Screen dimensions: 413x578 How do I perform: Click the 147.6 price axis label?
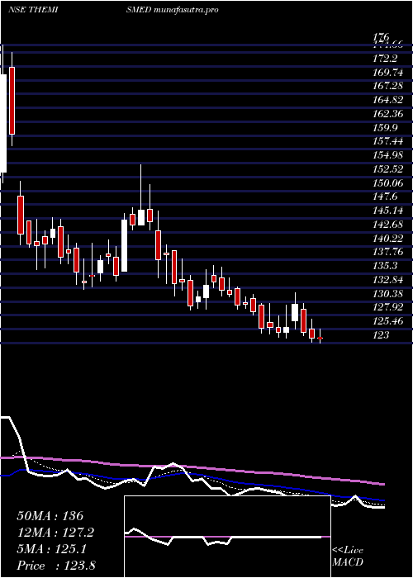point(385,197)
